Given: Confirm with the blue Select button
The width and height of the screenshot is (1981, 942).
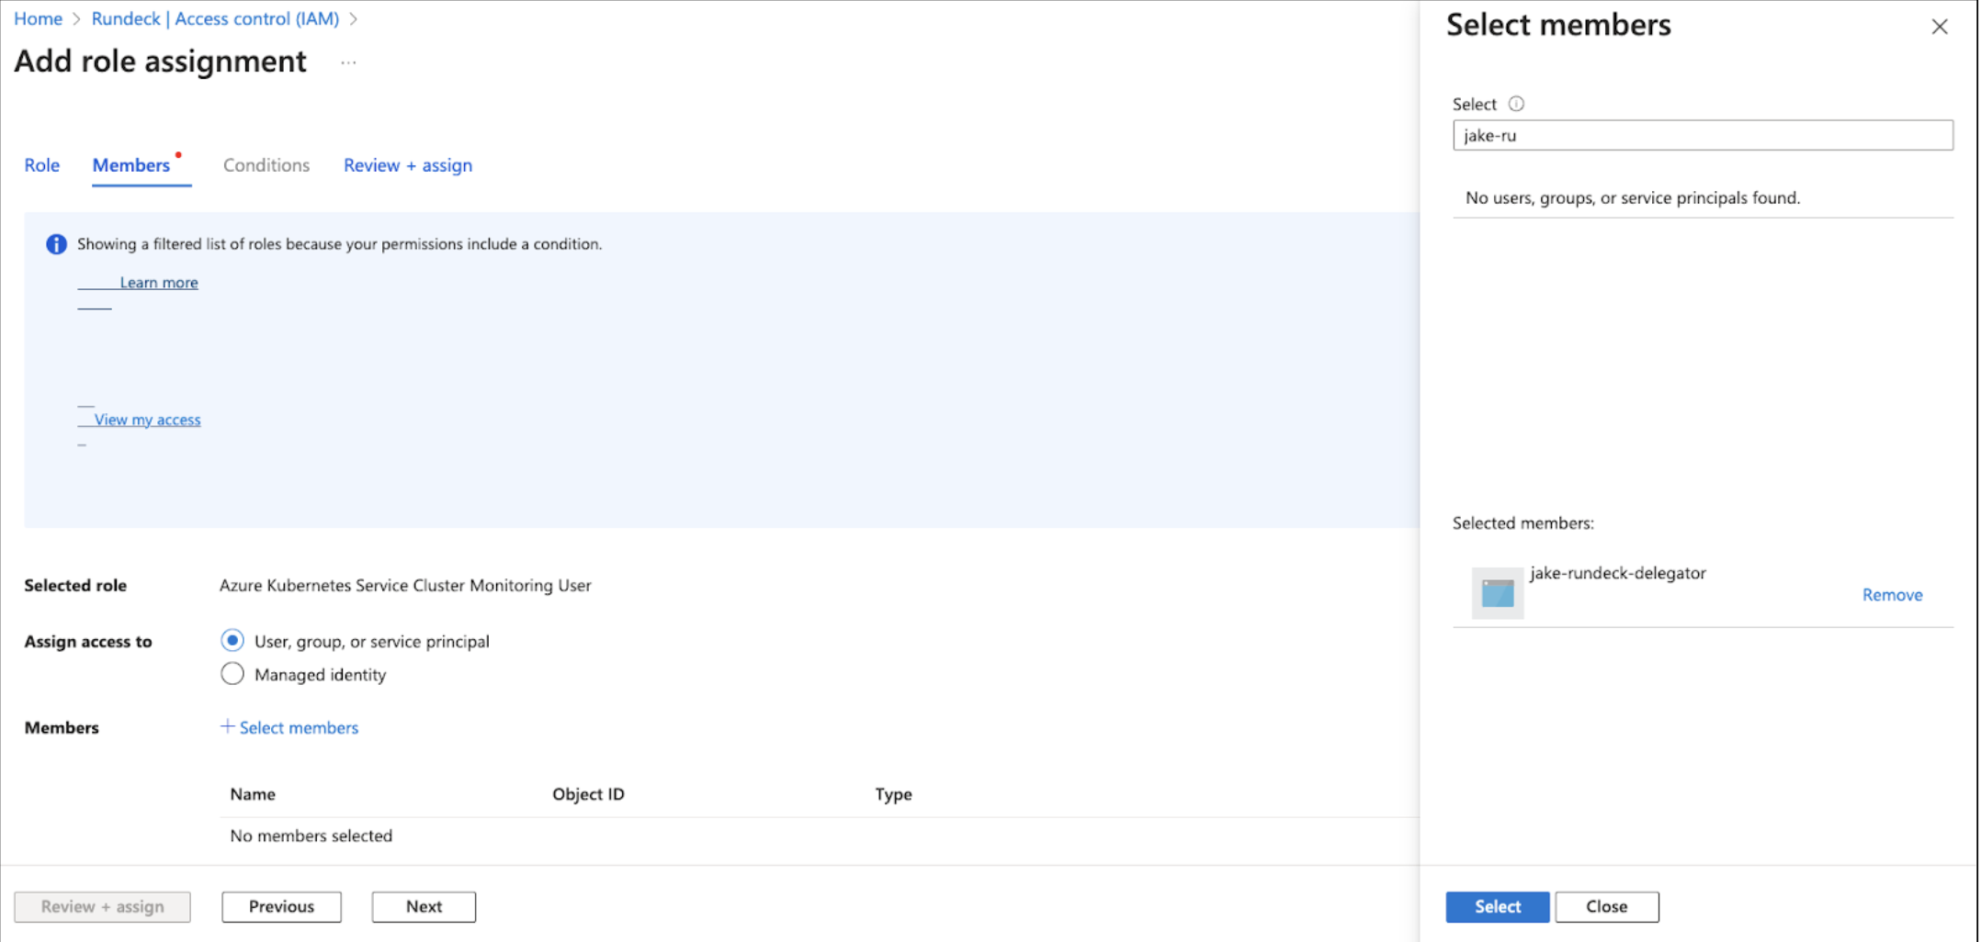Looking at the screenshot, I should 1497,906.
